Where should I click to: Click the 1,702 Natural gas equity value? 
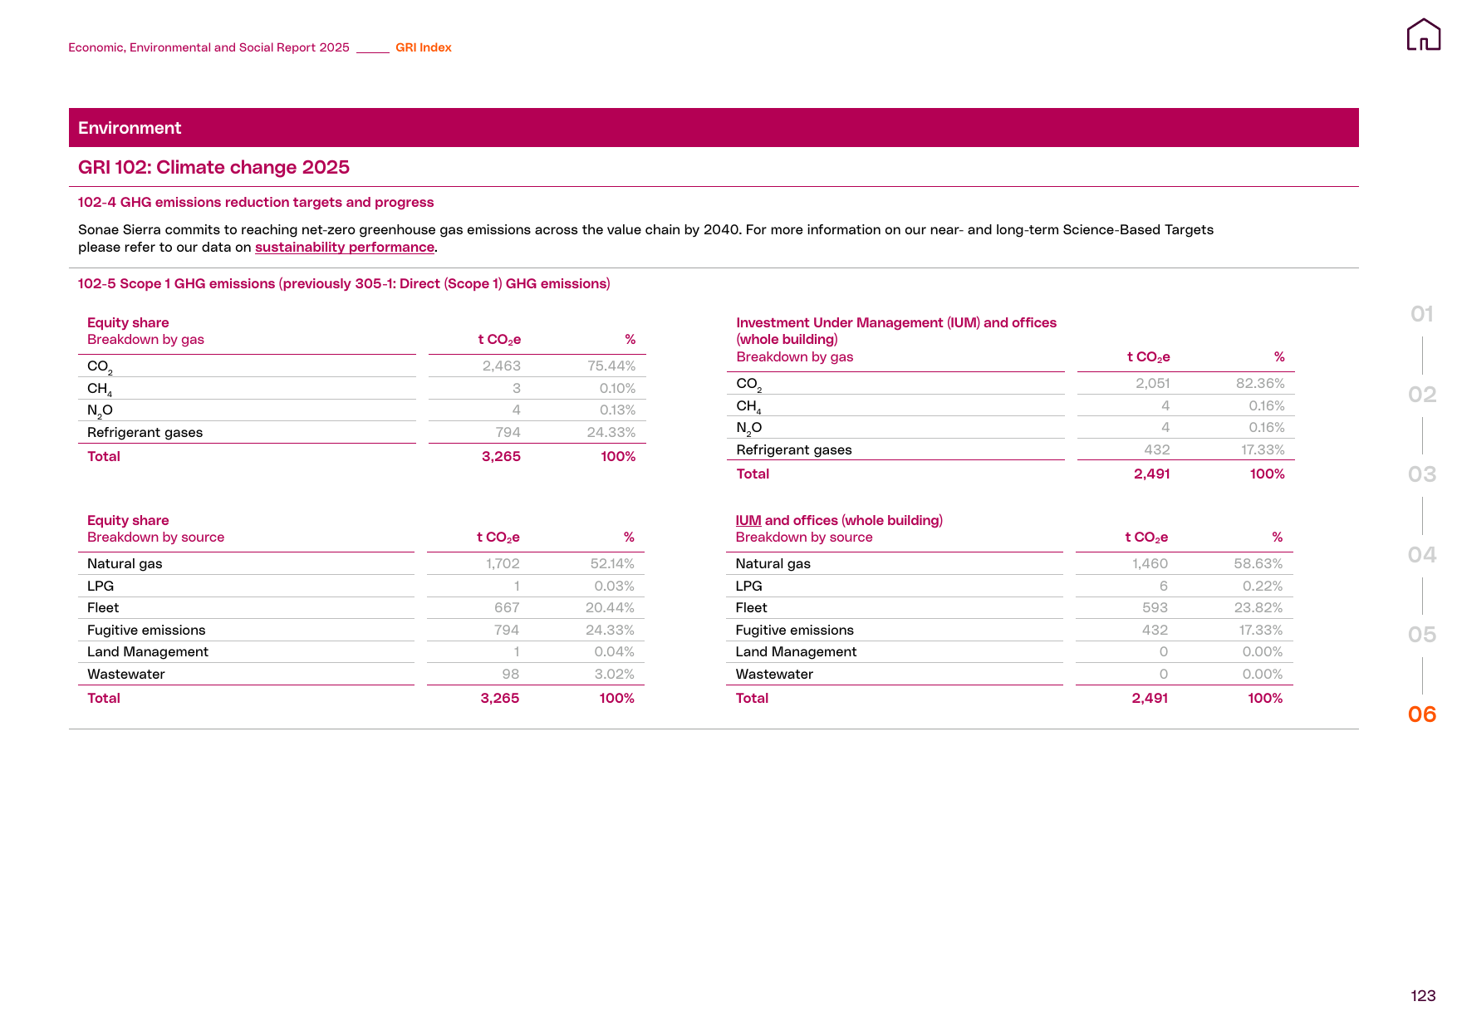pyautogui.click(x=503, y=564)
